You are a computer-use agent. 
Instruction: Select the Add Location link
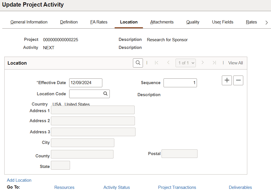click(19, 180)
